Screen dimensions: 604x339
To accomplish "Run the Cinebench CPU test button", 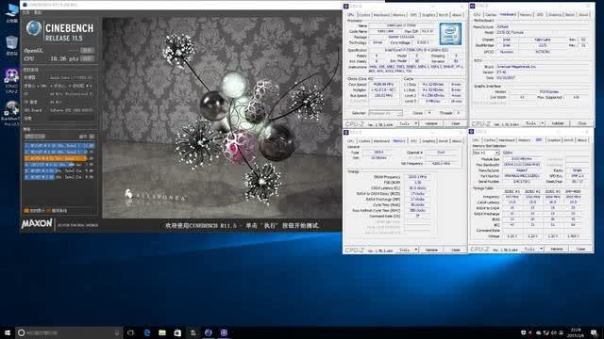I will (88, 58).
